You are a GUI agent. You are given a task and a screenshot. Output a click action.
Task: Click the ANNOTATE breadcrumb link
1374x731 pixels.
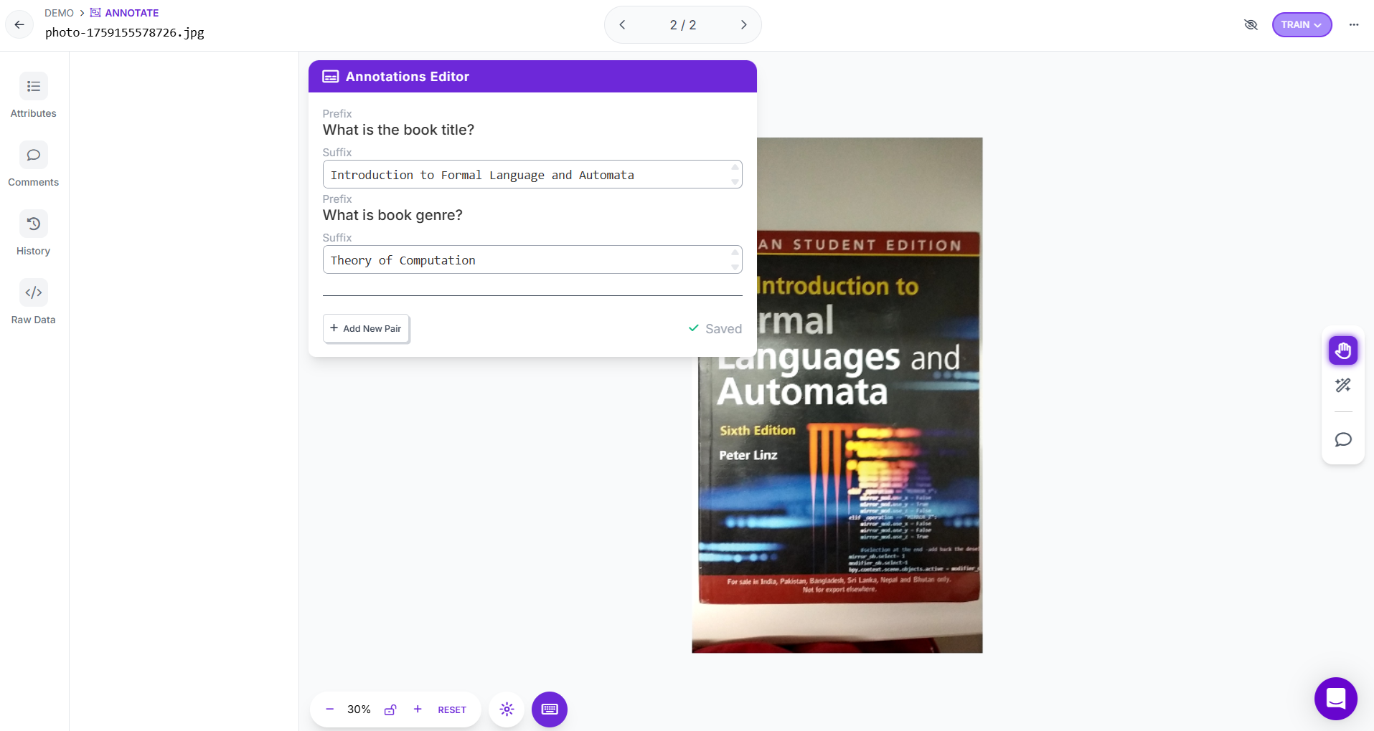pos(125,13)
